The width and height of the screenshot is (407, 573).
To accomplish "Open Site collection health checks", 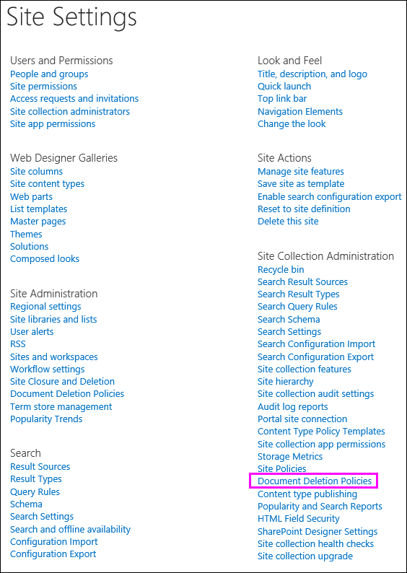I will coord(315,544).
